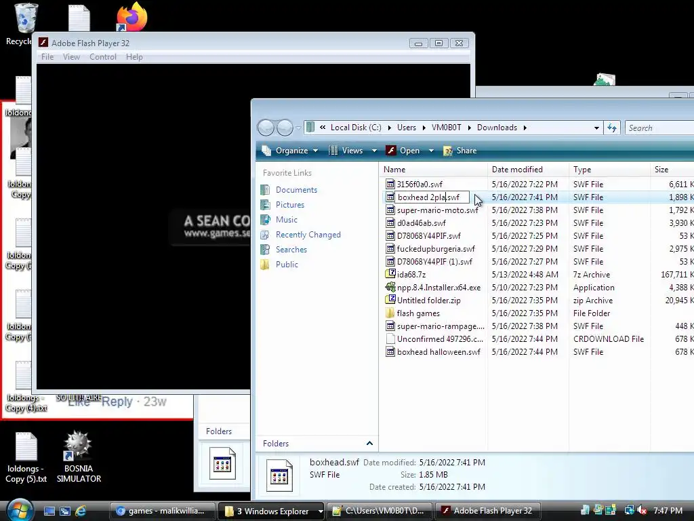Click the Explorer Search input box
Screen dimensions: 694x521
tap(659, 128)
